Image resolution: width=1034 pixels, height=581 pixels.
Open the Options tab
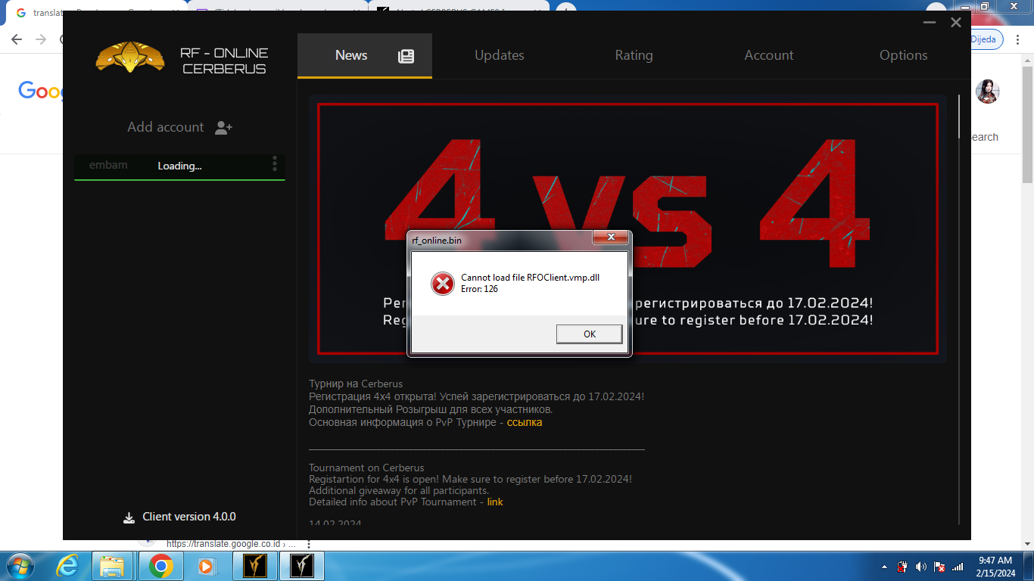click(x=903, y=55)
